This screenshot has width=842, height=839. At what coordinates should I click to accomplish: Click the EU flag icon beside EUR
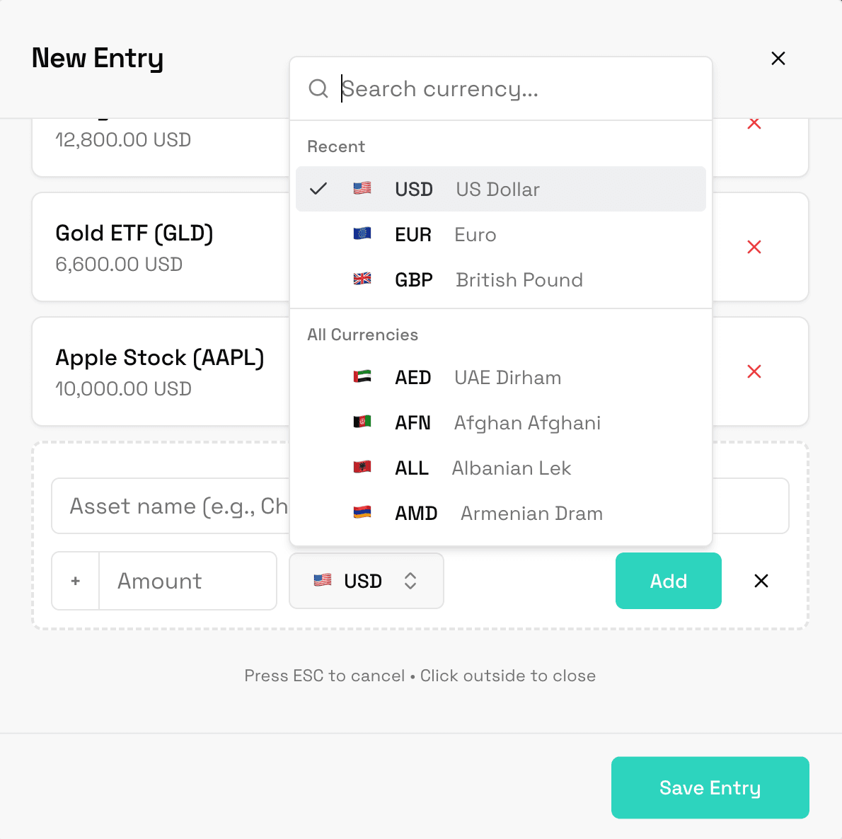point(362,234)
